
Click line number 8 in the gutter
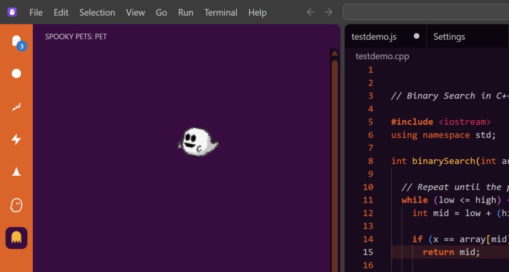[x=371, y=161]
